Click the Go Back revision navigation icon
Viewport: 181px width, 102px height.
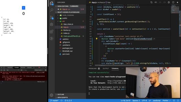pos(156,2)
